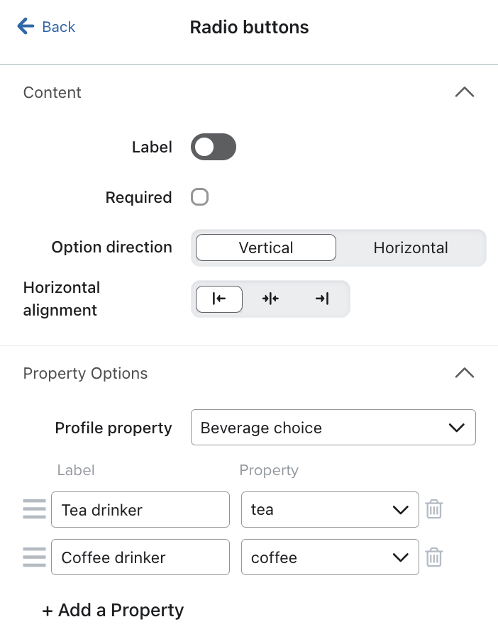This screenshot has height=634, width=498.
Task: Select the right alignment icon
Action: click(x=321, y=299)
